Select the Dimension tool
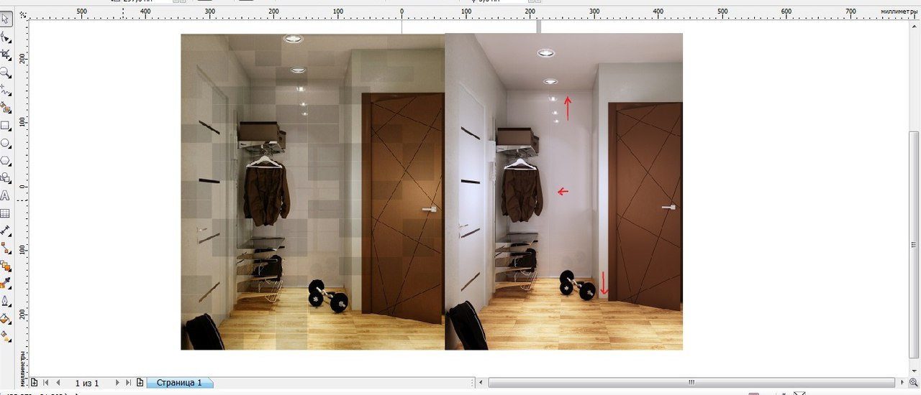The image size is (921, 395). [x=6, y=231]
